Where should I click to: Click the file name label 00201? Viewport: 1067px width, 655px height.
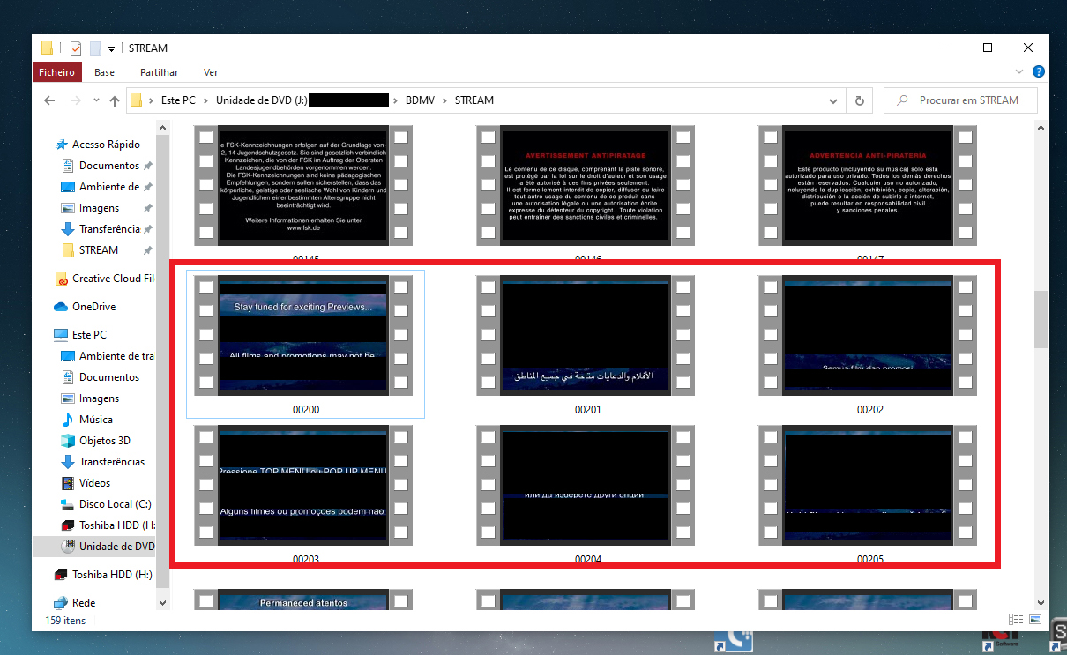587,410
